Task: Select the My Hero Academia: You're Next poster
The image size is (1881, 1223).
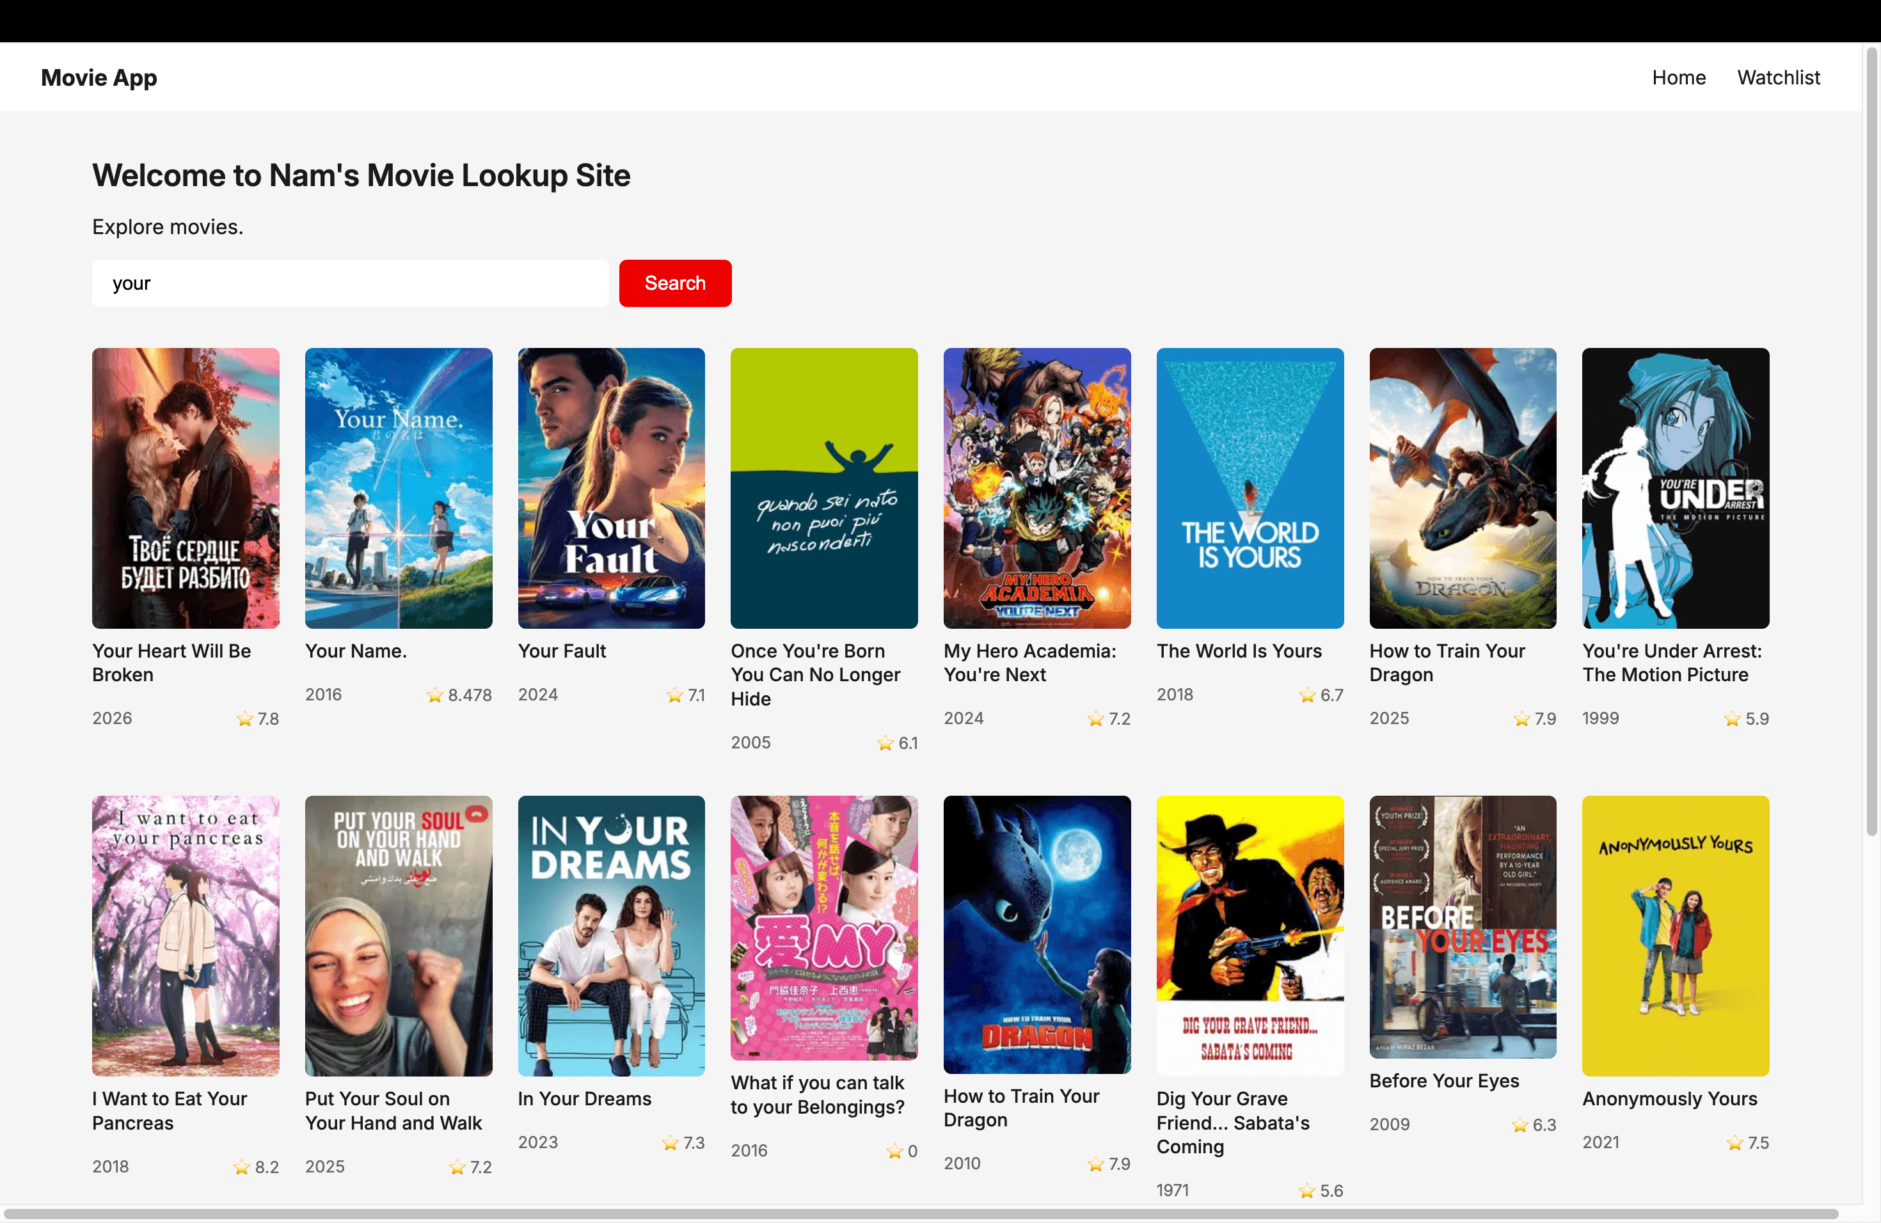Action: 1037,488
